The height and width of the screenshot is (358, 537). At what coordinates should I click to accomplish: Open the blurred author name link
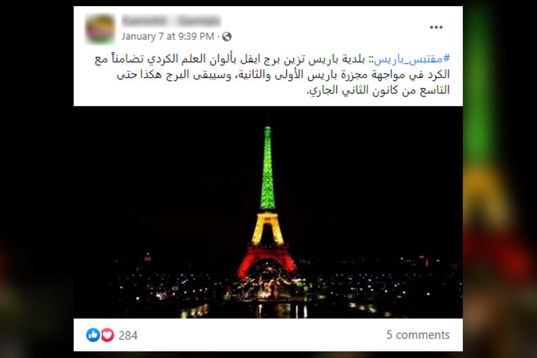(x=171, y=21)
